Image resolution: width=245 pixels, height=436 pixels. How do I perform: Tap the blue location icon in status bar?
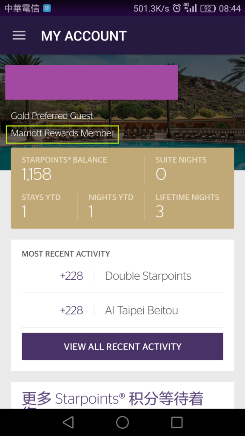tap(47, 9)
